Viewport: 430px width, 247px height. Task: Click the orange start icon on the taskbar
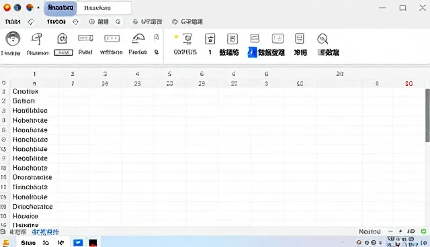tap(6, 243)
